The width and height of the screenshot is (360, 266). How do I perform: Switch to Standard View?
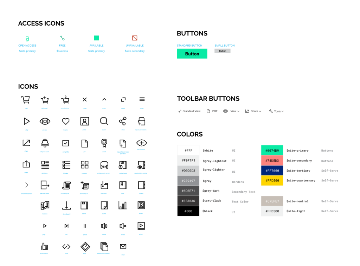pos(190,111)
